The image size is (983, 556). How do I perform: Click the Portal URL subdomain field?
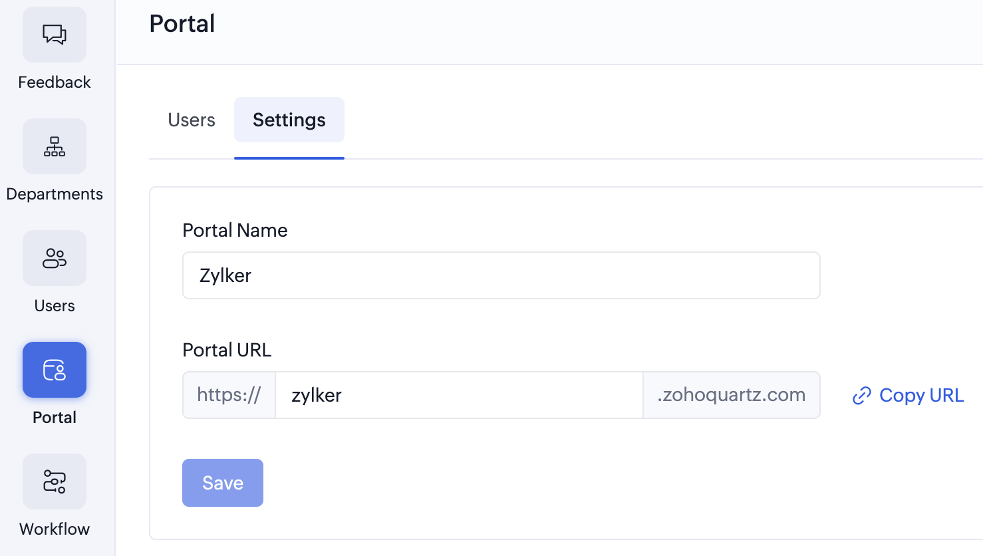(x=459, y=395)
